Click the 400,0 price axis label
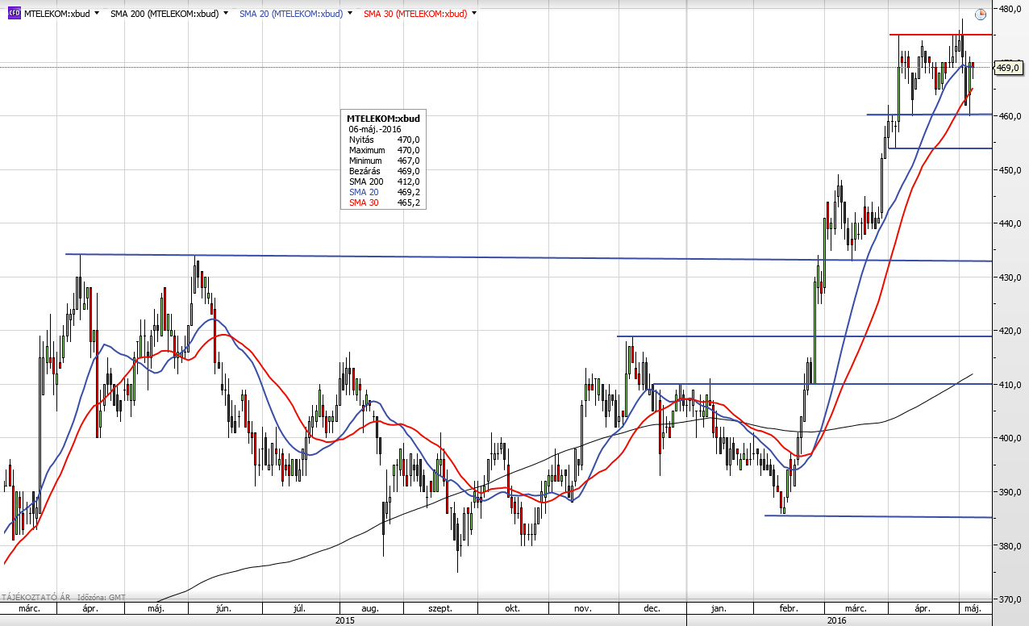 pos(1010,438)
